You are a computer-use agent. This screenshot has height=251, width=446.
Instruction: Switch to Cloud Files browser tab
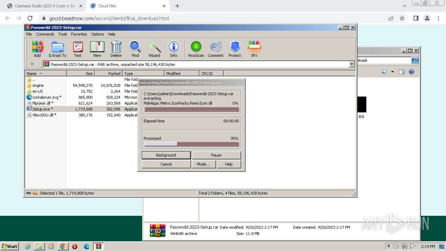(x=128, y=6)
